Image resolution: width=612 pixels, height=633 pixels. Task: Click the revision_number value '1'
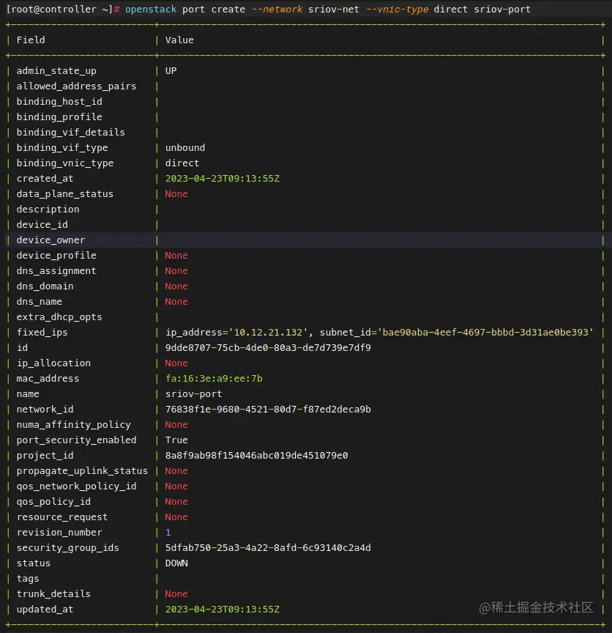[168, 533]
